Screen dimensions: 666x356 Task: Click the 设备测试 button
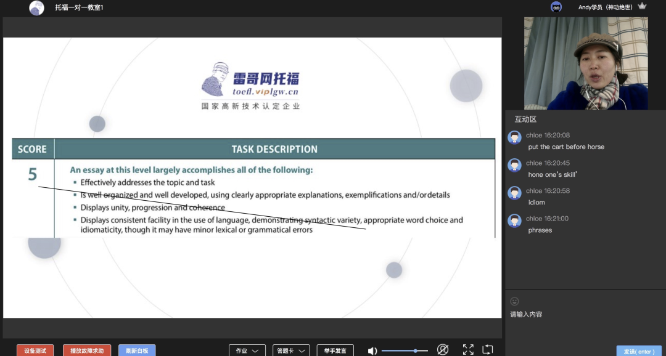click(34, 349)
